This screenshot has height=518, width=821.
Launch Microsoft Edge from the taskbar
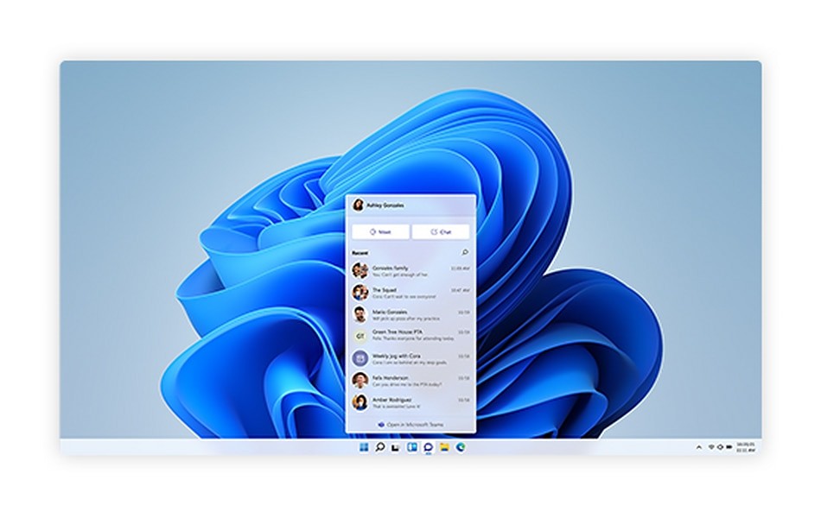[x=460, y=447]
